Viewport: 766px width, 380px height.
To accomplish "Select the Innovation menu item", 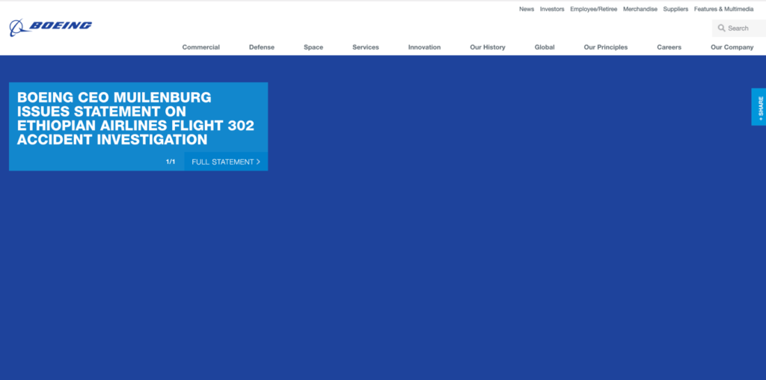I will point(425,47).
